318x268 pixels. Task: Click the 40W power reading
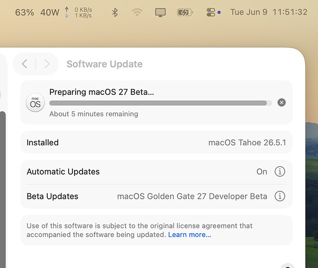point(50,12)
